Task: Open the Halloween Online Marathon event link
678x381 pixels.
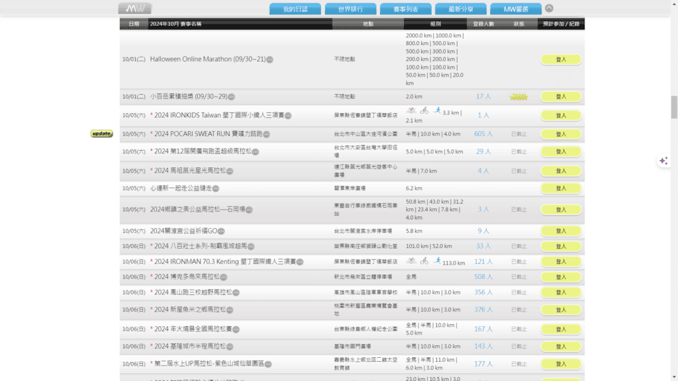Action: (207, 59)
